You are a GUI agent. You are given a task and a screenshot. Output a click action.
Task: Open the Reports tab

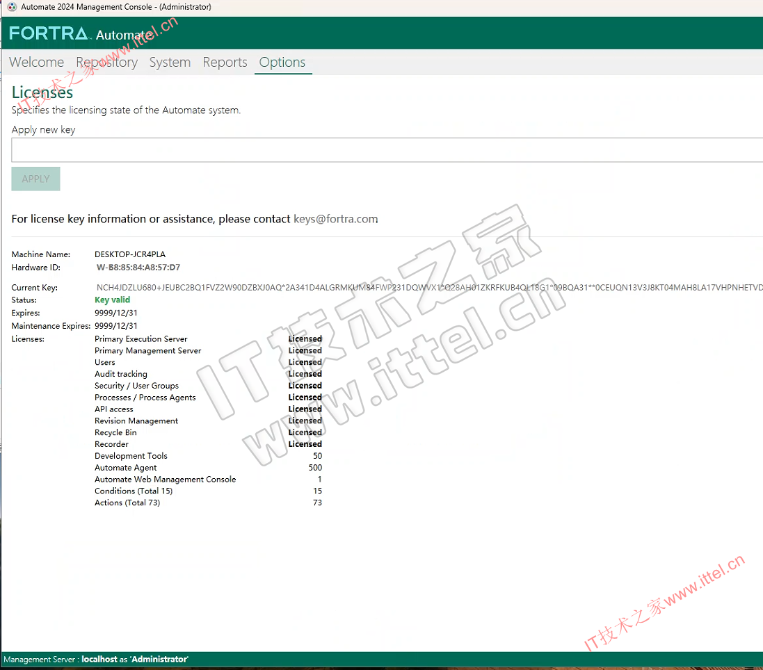click(225, 63)
